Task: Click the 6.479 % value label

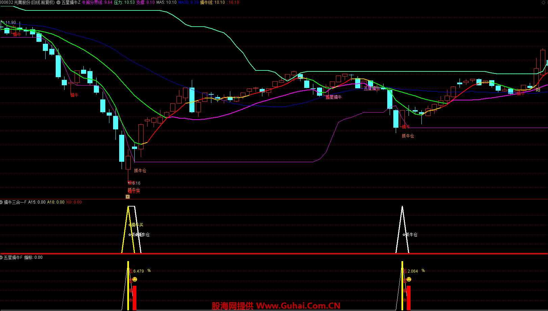Action: (142, 271)
